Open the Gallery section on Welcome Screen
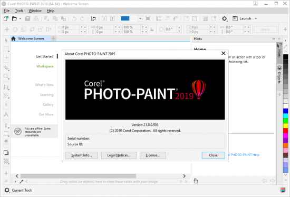The width and height of the screenshot is (290, 197). point(48,104)
